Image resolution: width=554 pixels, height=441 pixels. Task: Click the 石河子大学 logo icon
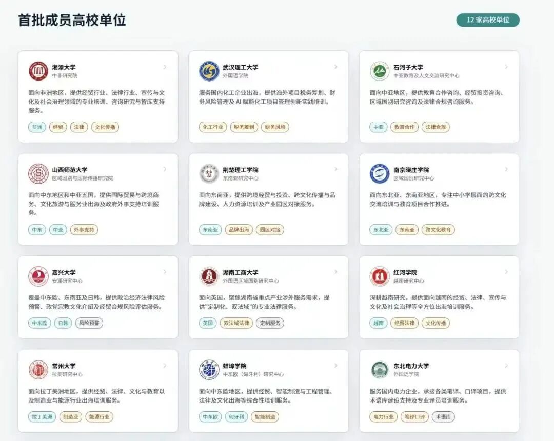(380, 71)
